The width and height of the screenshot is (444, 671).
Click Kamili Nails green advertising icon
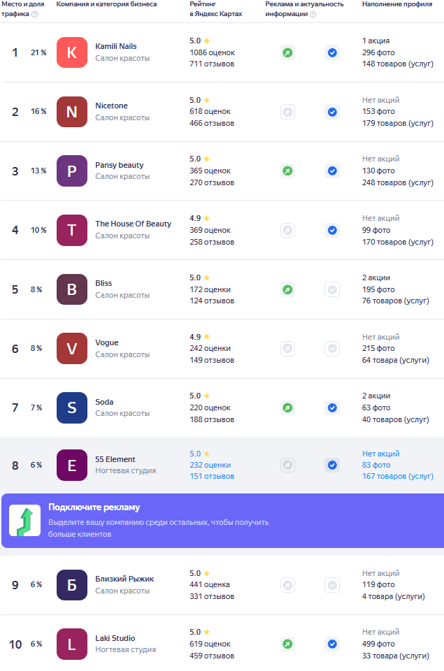287,52
